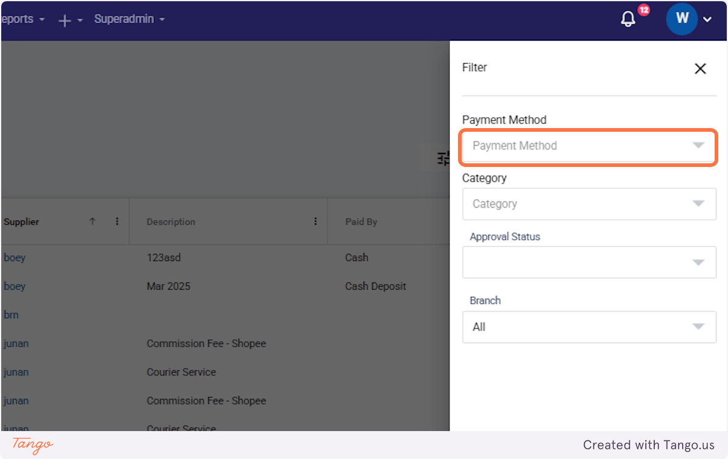This screenshot has height=459, width=728.
Task: Click the W user avatar
Action: (682, 19)
